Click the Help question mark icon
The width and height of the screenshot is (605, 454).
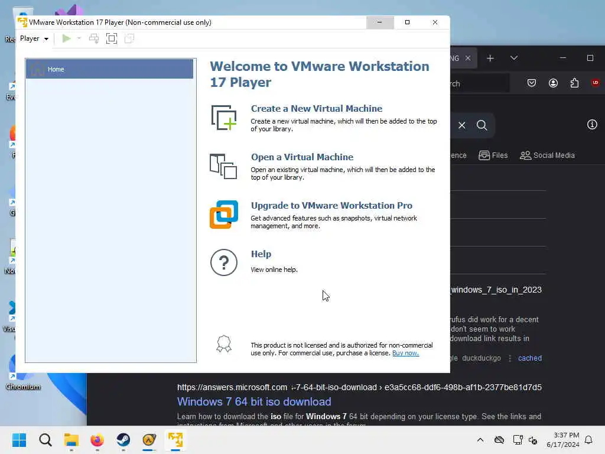tap(224, 262)
